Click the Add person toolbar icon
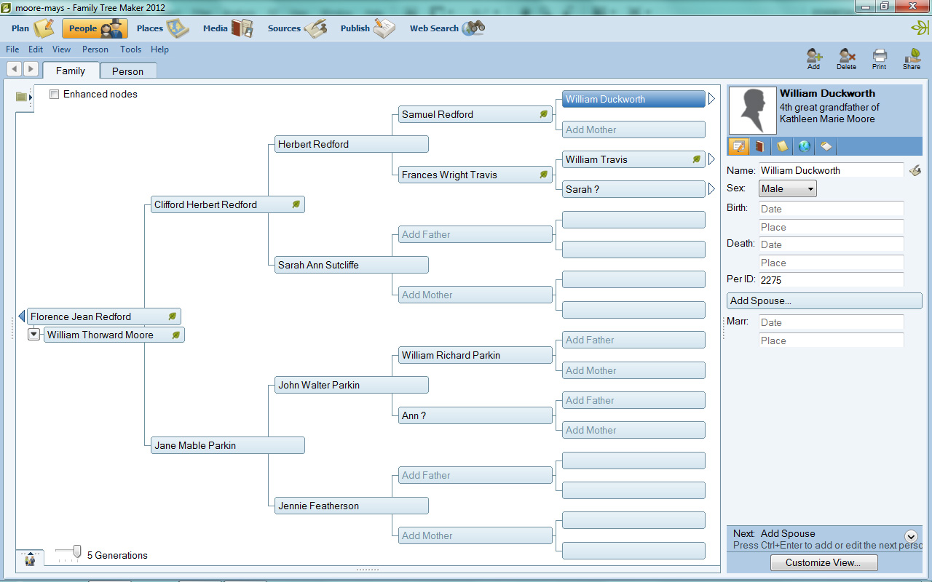The width and height of the screenshot is (932, 582). (x=813, y=57)
